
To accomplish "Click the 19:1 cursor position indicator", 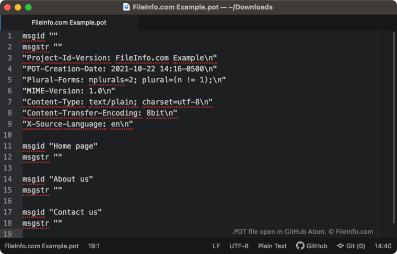I will pyautogui.click(x=94, y=246).
